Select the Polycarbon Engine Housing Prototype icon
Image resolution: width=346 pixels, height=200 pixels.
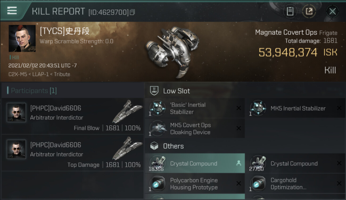(157, 184)
